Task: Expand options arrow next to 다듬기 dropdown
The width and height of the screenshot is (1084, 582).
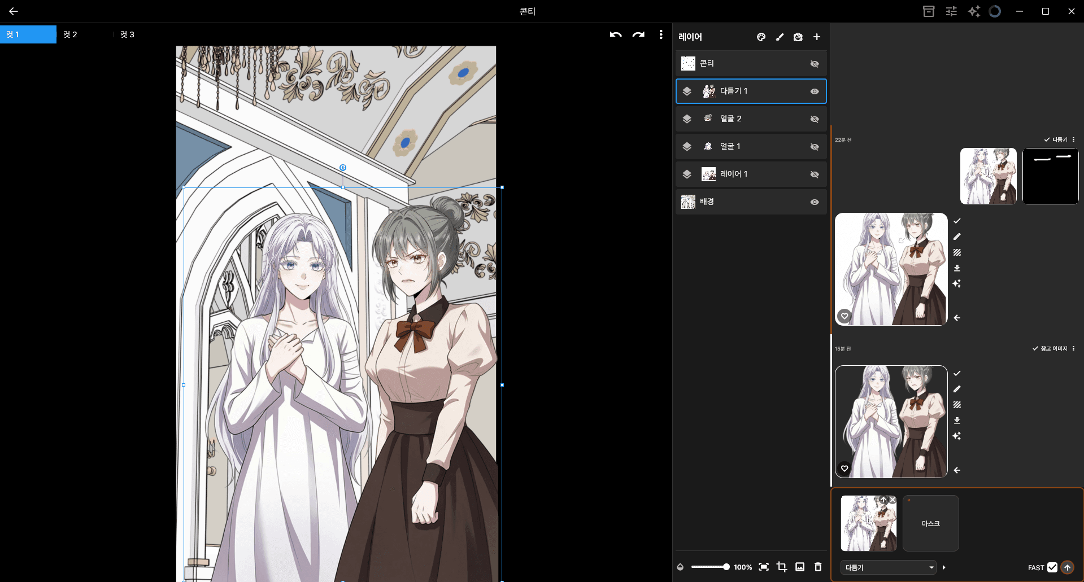Action: [944, 567]
